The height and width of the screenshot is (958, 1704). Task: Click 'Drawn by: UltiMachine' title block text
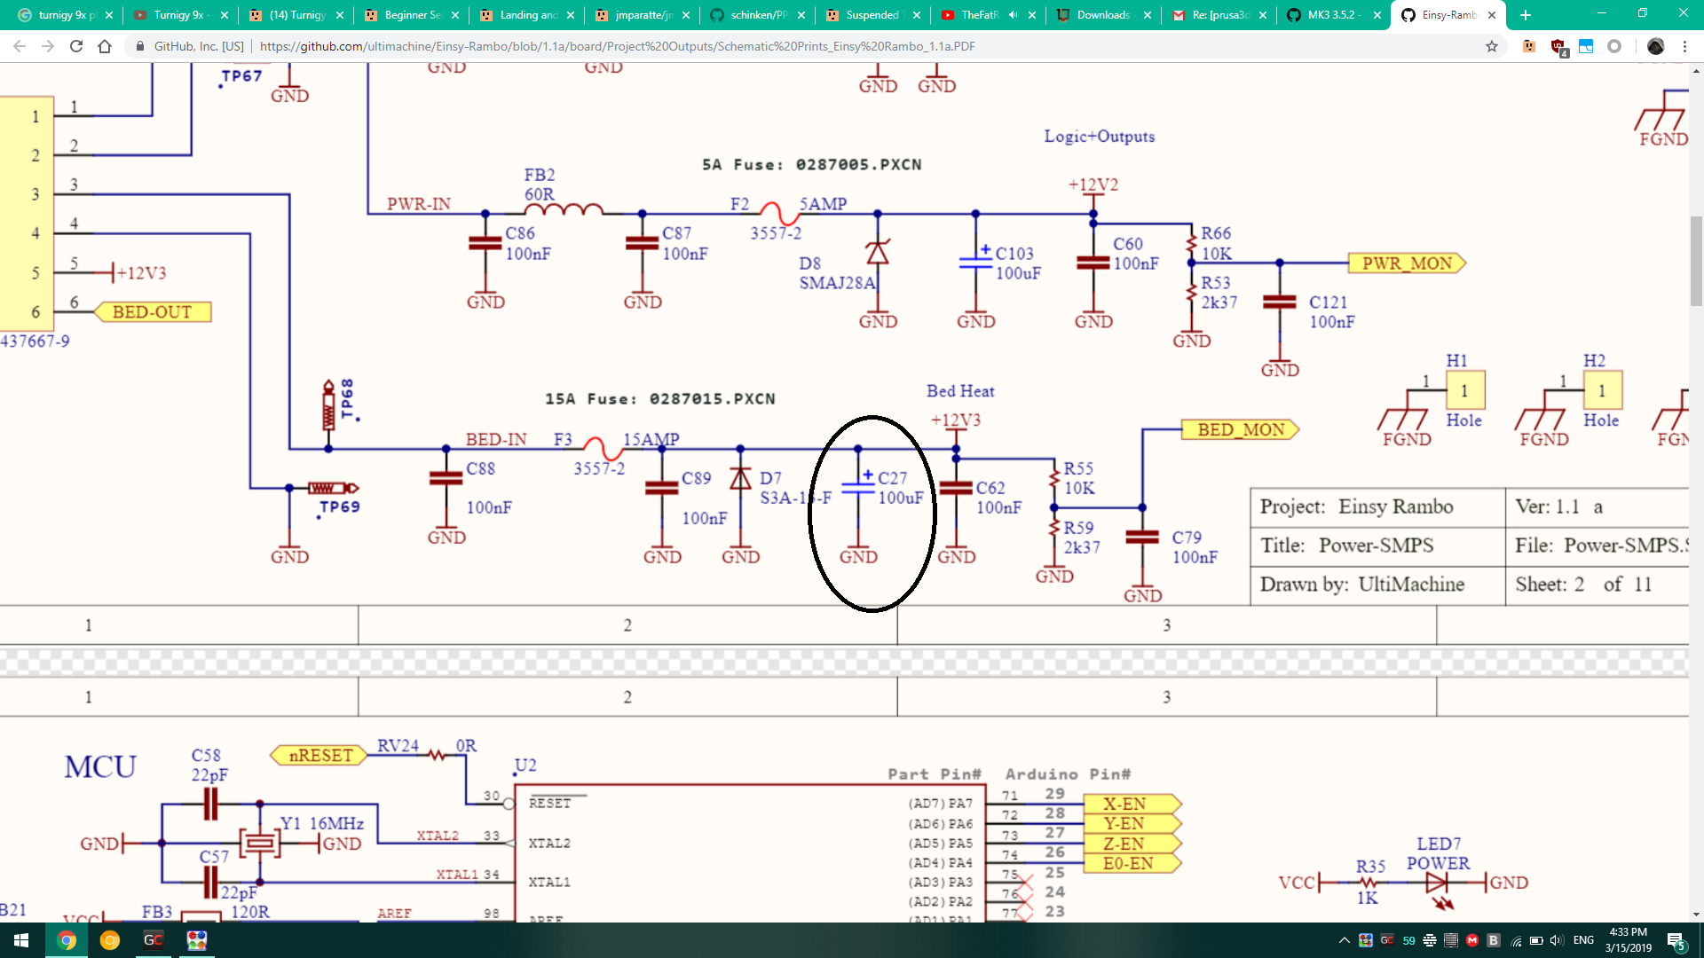[x=1361, y=585]
